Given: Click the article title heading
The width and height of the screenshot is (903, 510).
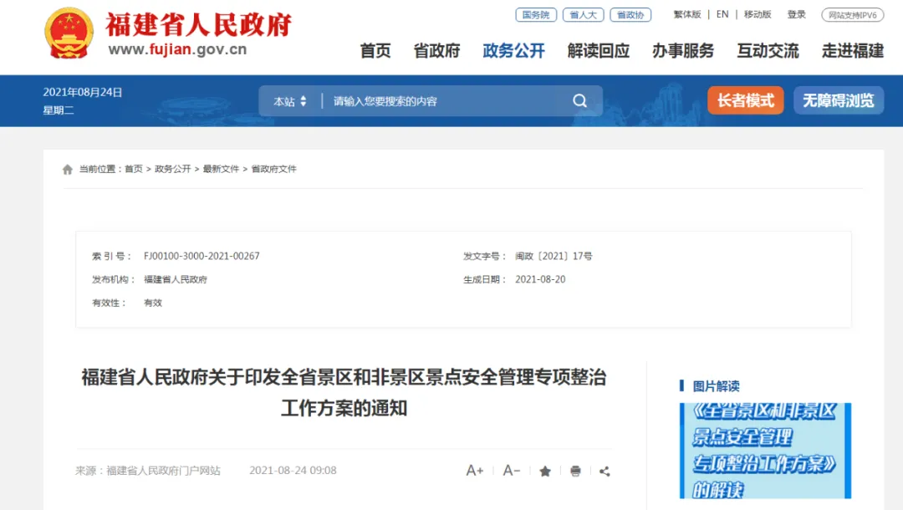Looking at the screenshot, I should coord(344,393).
